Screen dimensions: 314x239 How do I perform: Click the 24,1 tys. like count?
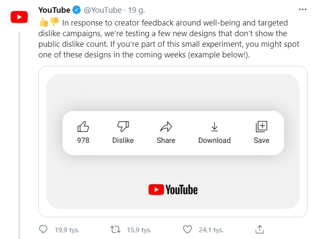[211, 230]
